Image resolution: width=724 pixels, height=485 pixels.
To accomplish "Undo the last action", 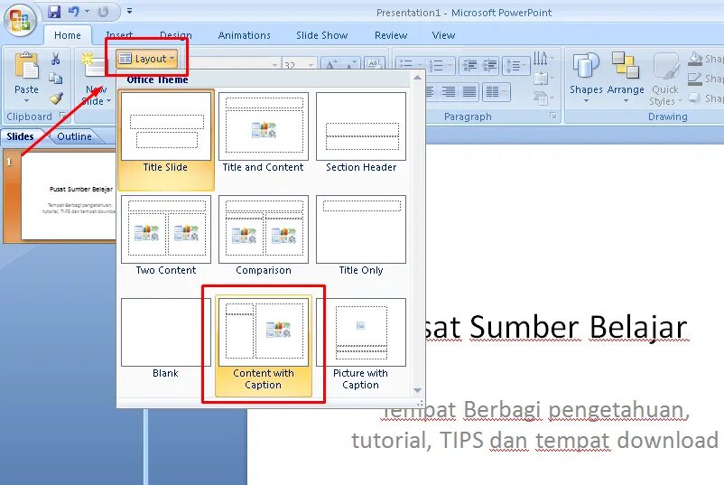I will 74,12.
